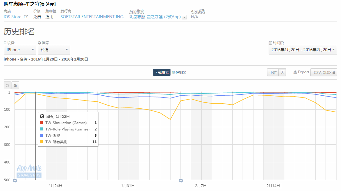Screen dimensions: 341x191
Task: Click the comment marker at chart's left origin
Action: pyautogui.click(x=15, y=181)
